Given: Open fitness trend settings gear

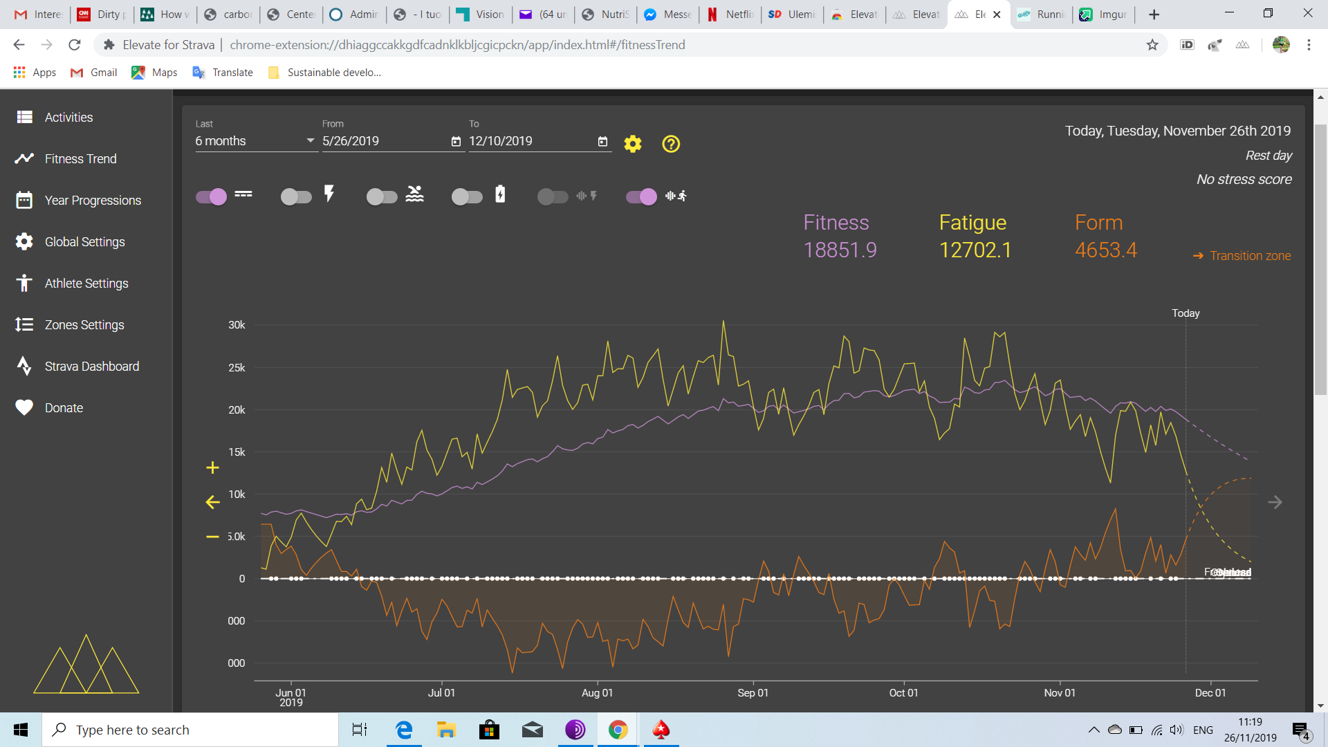Looking at the screenshot, I should pos(632,144).
